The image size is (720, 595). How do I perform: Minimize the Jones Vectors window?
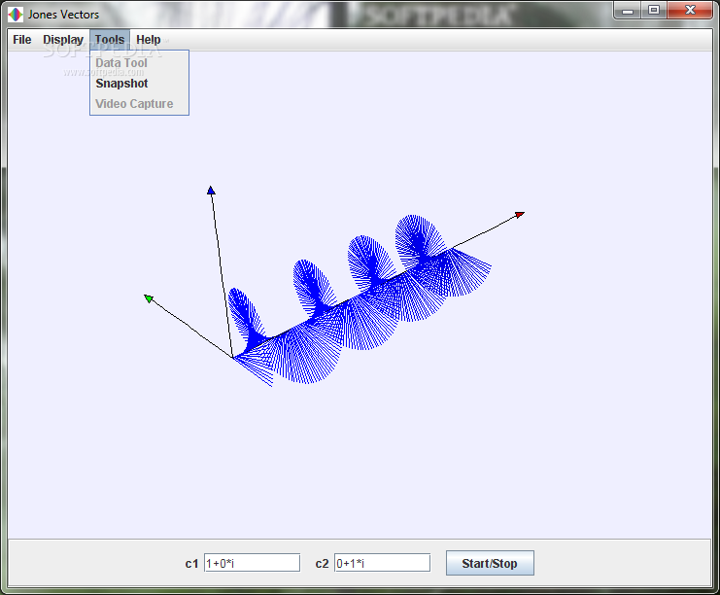628,11
